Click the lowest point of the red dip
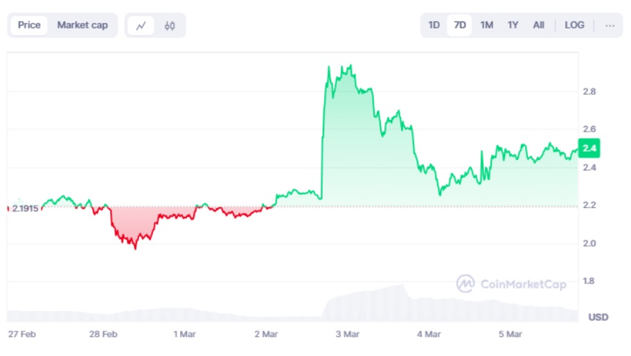Viewport: 631px width, 356px height. [x=135, y=249]
